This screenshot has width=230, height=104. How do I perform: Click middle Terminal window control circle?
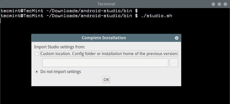[219, 4]
